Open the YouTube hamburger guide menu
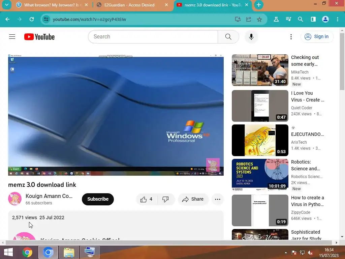The width and height of the screenshot is (345, 259). point(12,36)
